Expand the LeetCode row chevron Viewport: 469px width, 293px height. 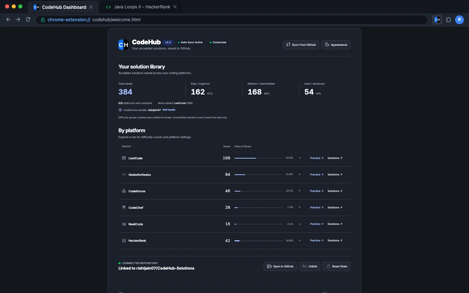point(299,158)
